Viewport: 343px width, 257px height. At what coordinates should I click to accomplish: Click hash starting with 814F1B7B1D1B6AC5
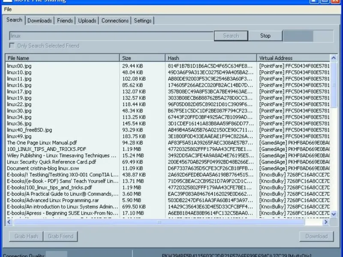210,66
